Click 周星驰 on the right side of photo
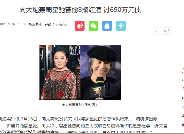184x134 pixels. pos(101,72)
